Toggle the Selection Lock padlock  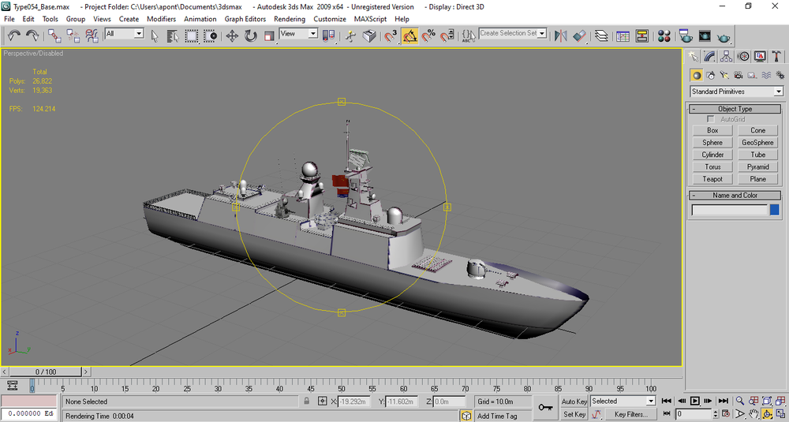(x=306, y=401)
